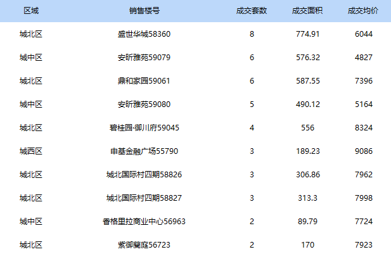Select the cell 鼎和家园59061
The width and height of the screenshot is (391, 259).
tap(144, 81)
